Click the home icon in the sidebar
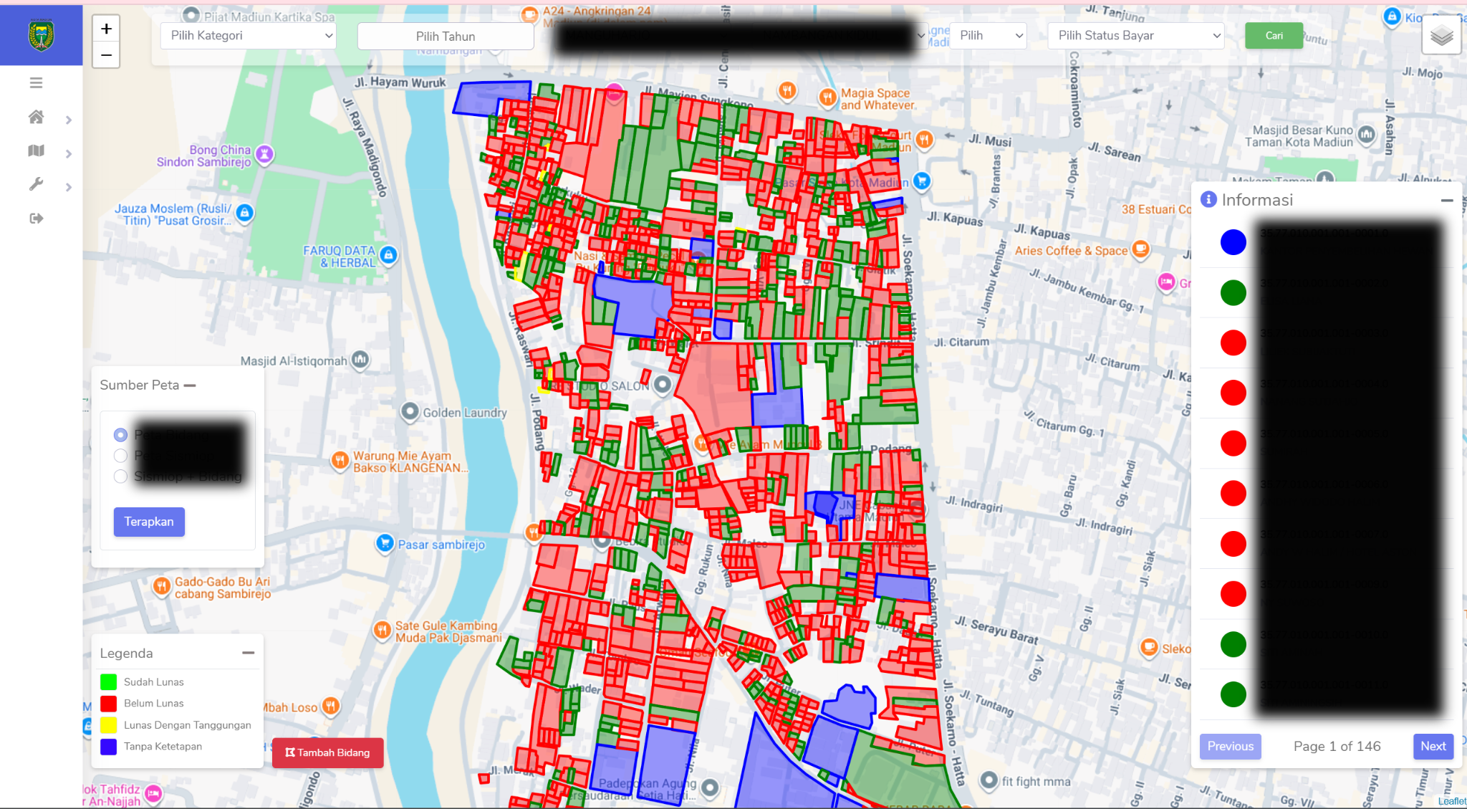 coord(36,117)
